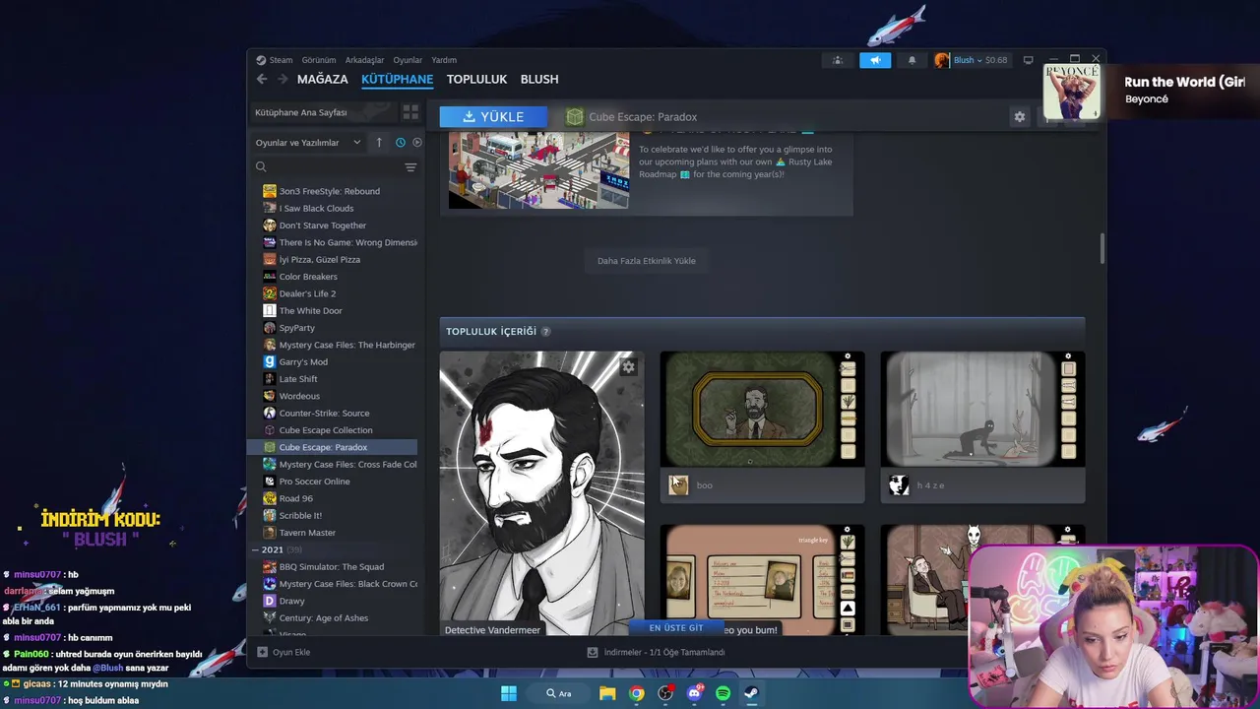Click Daha Fazla Etkinlik Yükle button
Image resolution: width=1260 pixels, height=709 pixels.
(x=647, y=261)
